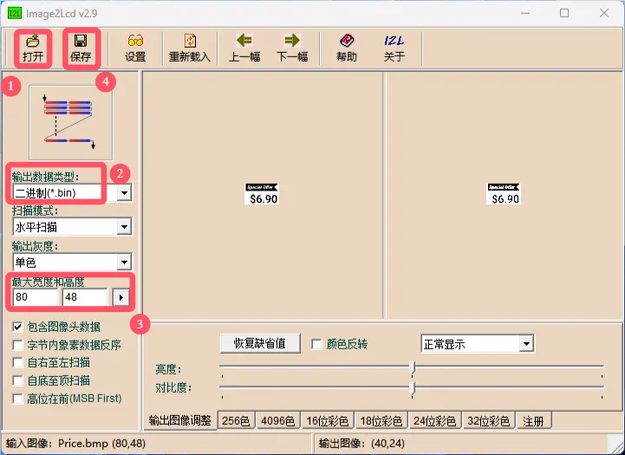Open the 帮助 (Help) book icon
The width and height of the screenshot is (625, 455).
[347, 48]
